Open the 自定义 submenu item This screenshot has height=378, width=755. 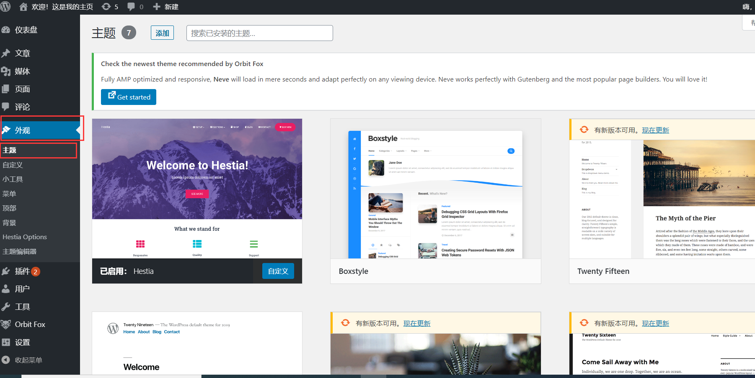[13, 165]
